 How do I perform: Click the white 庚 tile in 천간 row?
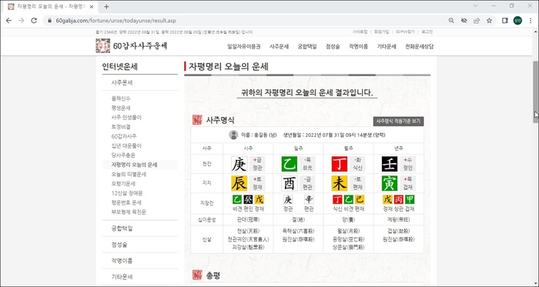click(239, 164)
